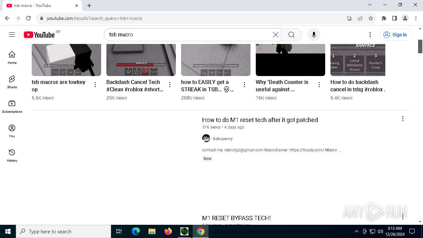Go to YouTube home via logo

[x=39, y=35]
